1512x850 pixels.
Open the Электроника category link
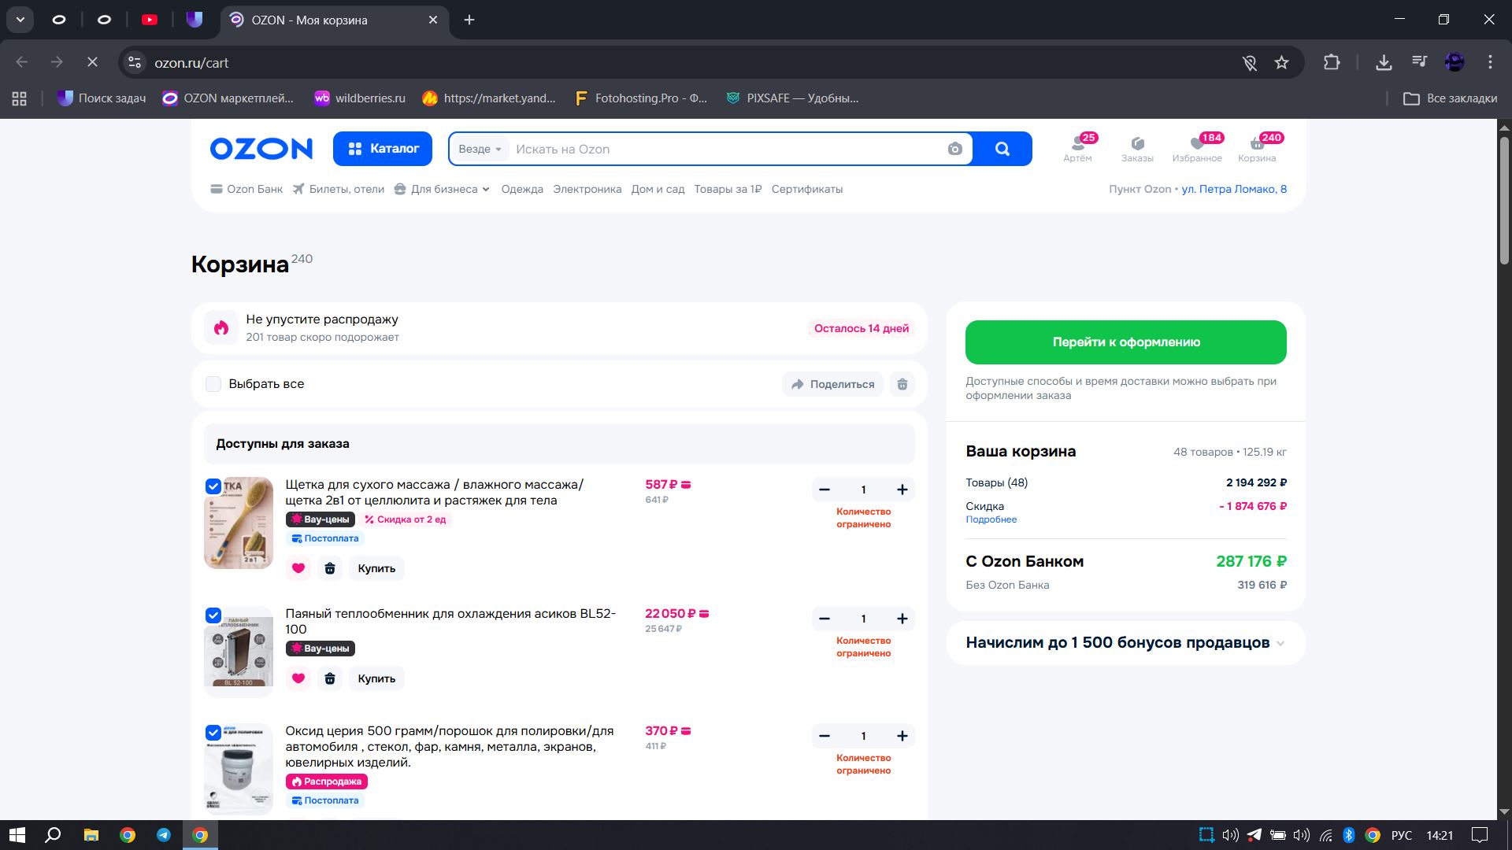[x=587, y=189]
